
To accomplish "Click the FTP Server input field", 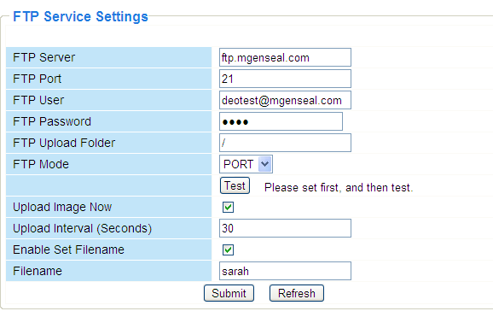I will [285, 57].
